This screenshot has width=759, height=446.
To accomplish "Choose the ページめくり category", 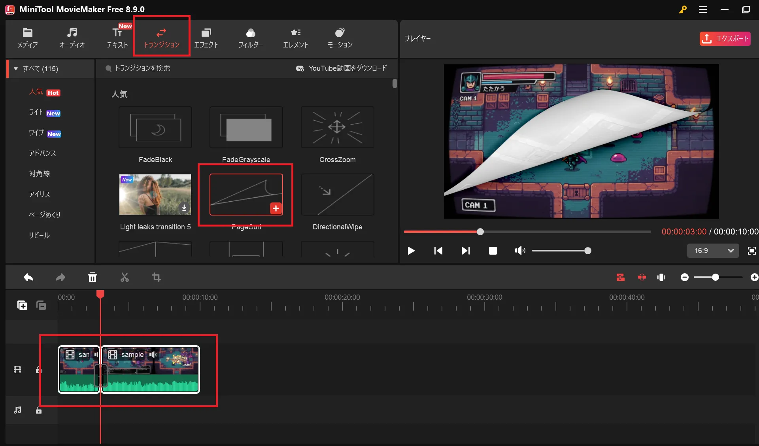I will pyautogui.click(x=45, y=215).
